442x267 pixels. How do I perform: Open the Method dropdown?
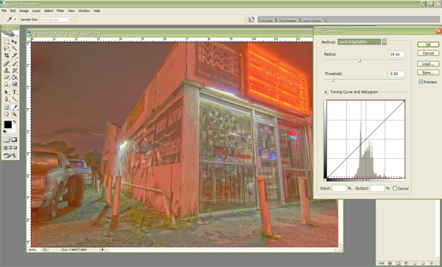(362, 42)
